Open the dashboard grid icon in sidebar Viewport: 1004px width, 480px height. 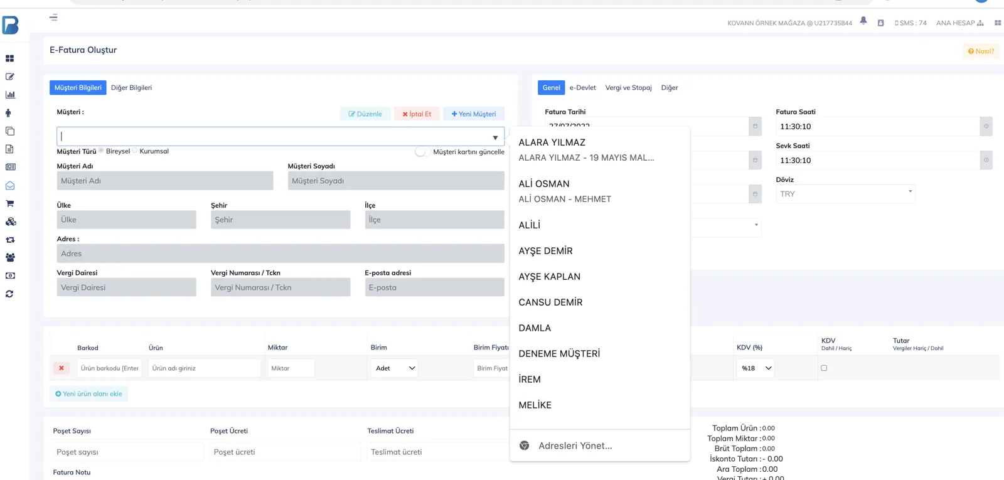(9, 58)
